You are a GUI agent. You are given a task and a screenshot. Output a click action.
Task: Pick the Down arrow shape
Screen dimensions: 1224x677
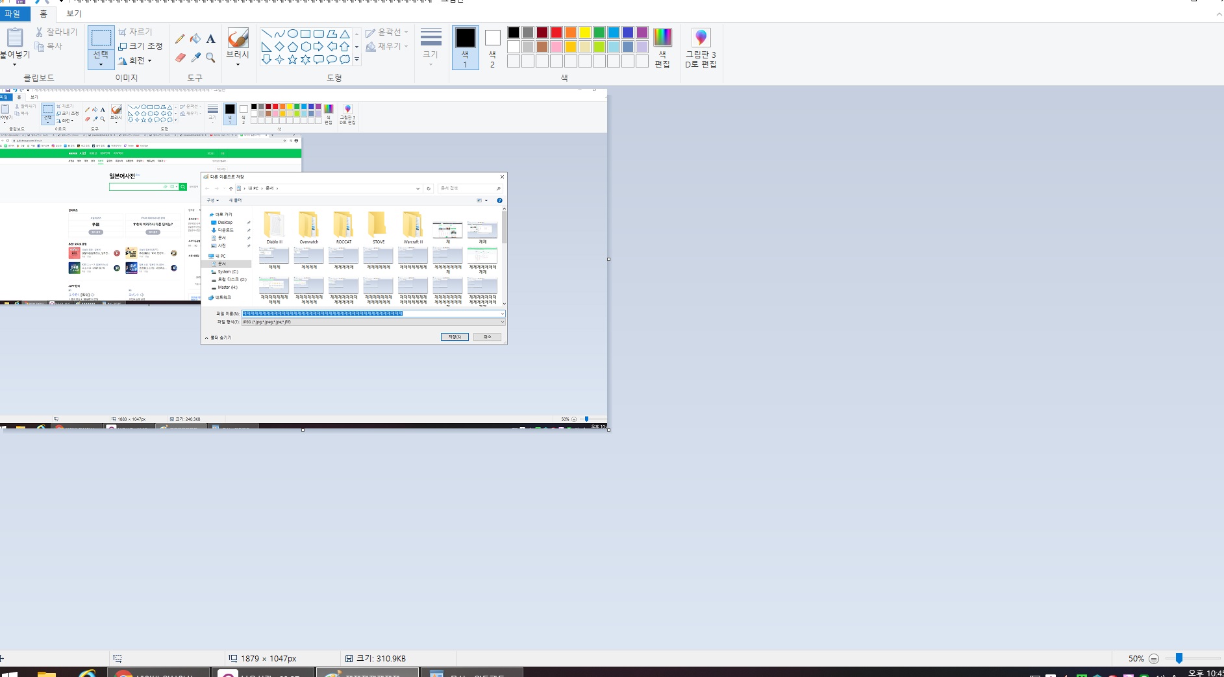click(266, 60)
